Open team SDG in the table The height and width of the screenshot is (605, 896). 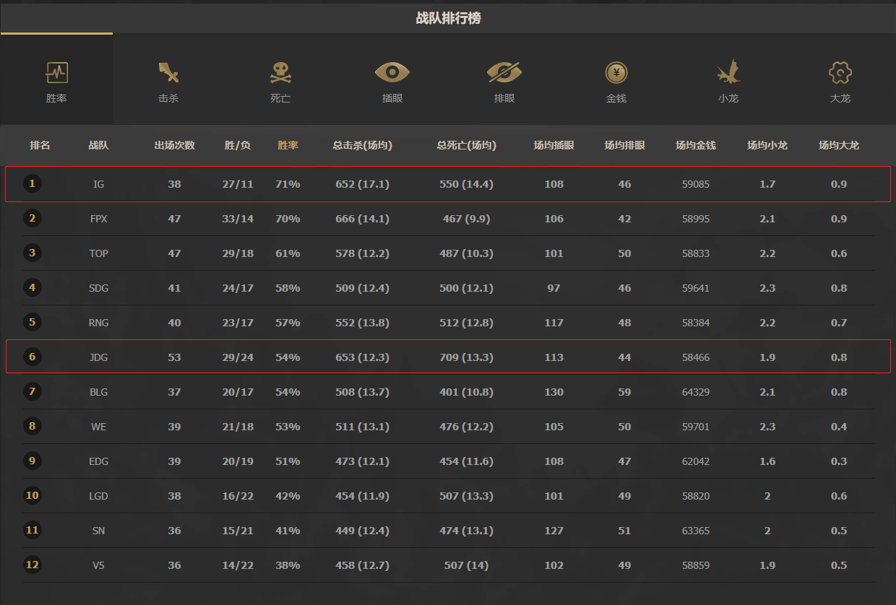click(x=99, y=288)
